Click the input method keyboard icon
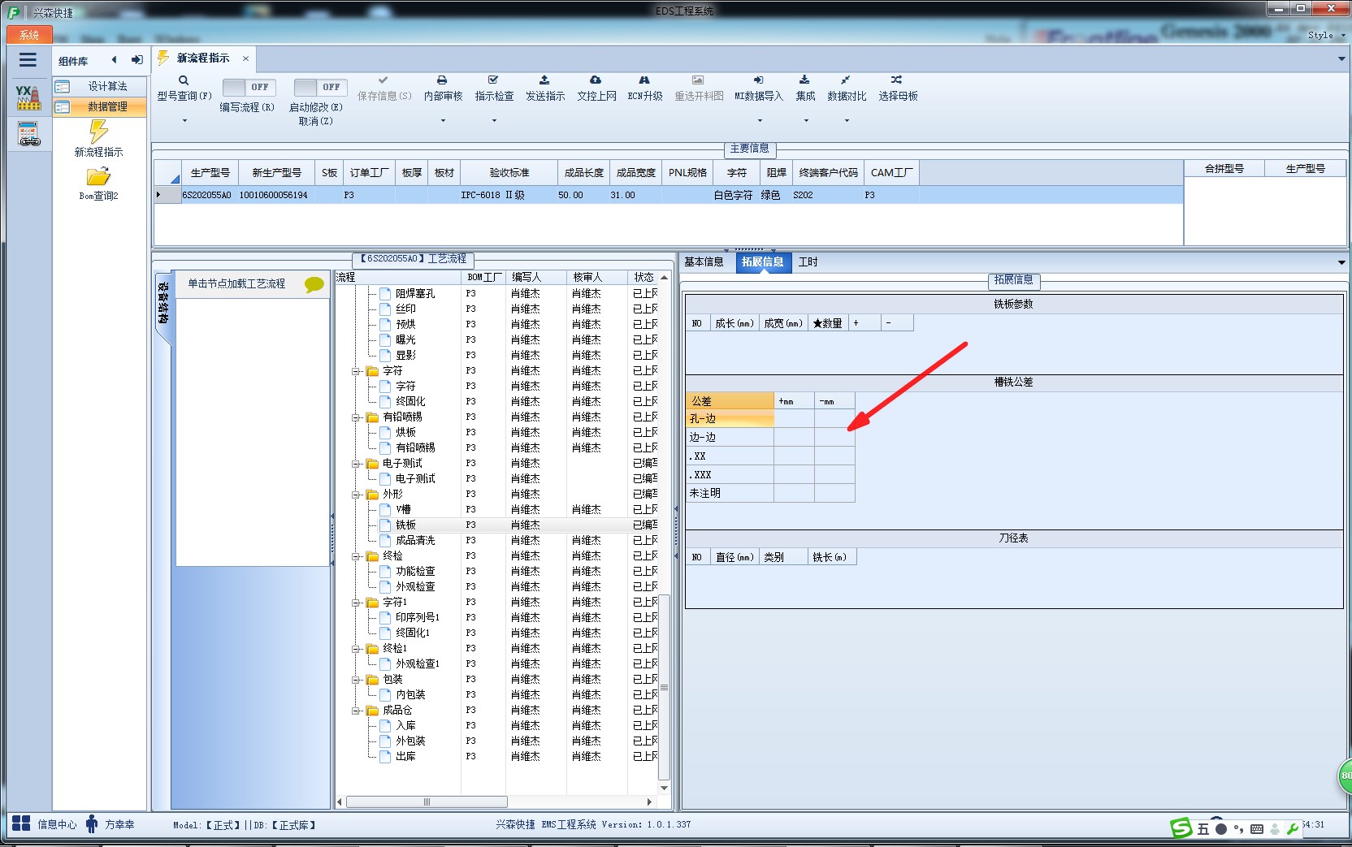 1257,829
